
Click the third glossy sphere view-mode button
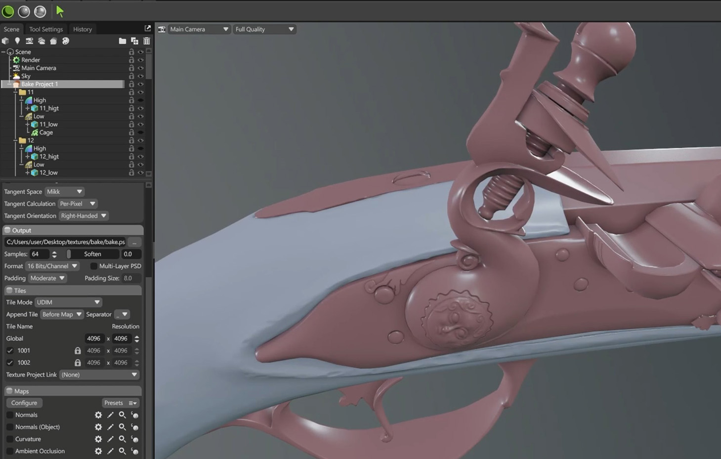pos(40,11)
